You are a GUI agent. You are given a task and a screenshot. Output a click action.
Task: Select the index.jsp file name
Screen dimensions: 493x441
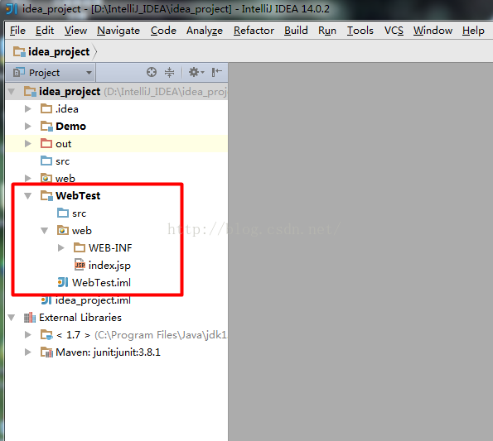[109, 266]
